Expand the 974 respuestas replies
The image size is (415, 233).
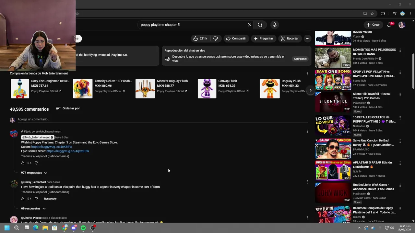click(34, 173)
